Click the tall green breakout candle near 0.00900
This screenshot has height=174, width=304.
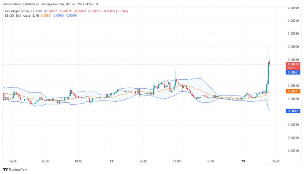(268, 73)
